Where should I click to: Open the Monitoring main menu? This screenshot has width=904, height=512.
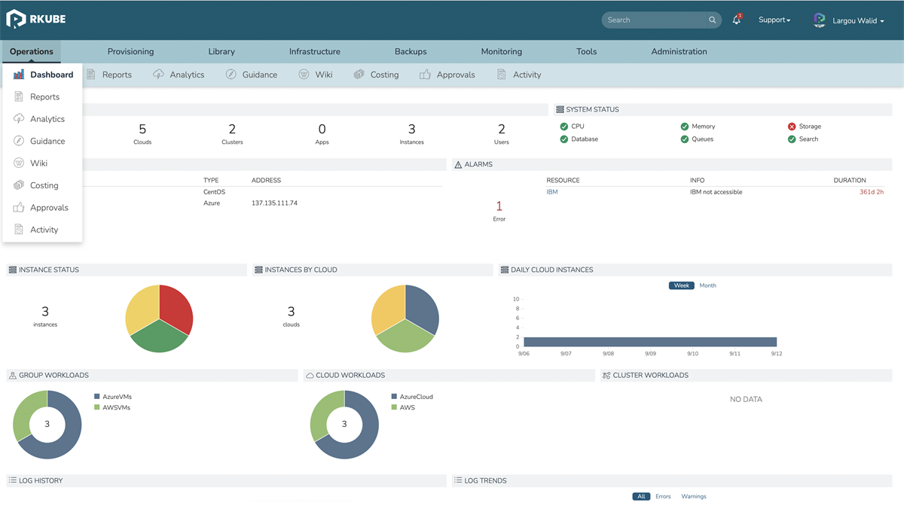(x=502, y=51)
